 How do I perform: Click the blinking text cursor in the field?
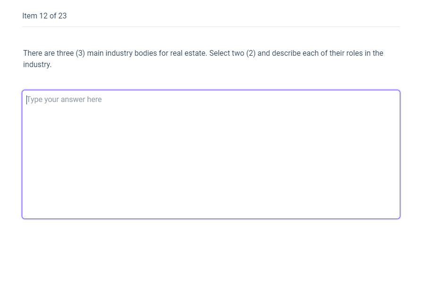pyautogui.click(x=26, y=99)
